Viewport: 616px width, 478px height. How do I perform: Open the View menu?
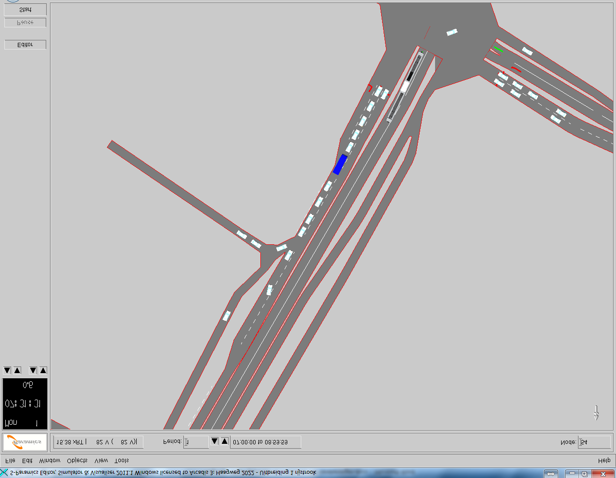[x=101, y=461]
